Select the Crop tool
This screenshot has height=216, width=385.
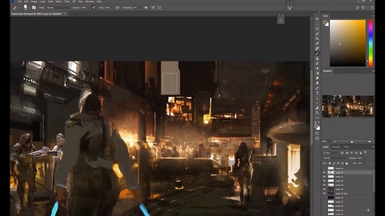[x=317, y=38]
